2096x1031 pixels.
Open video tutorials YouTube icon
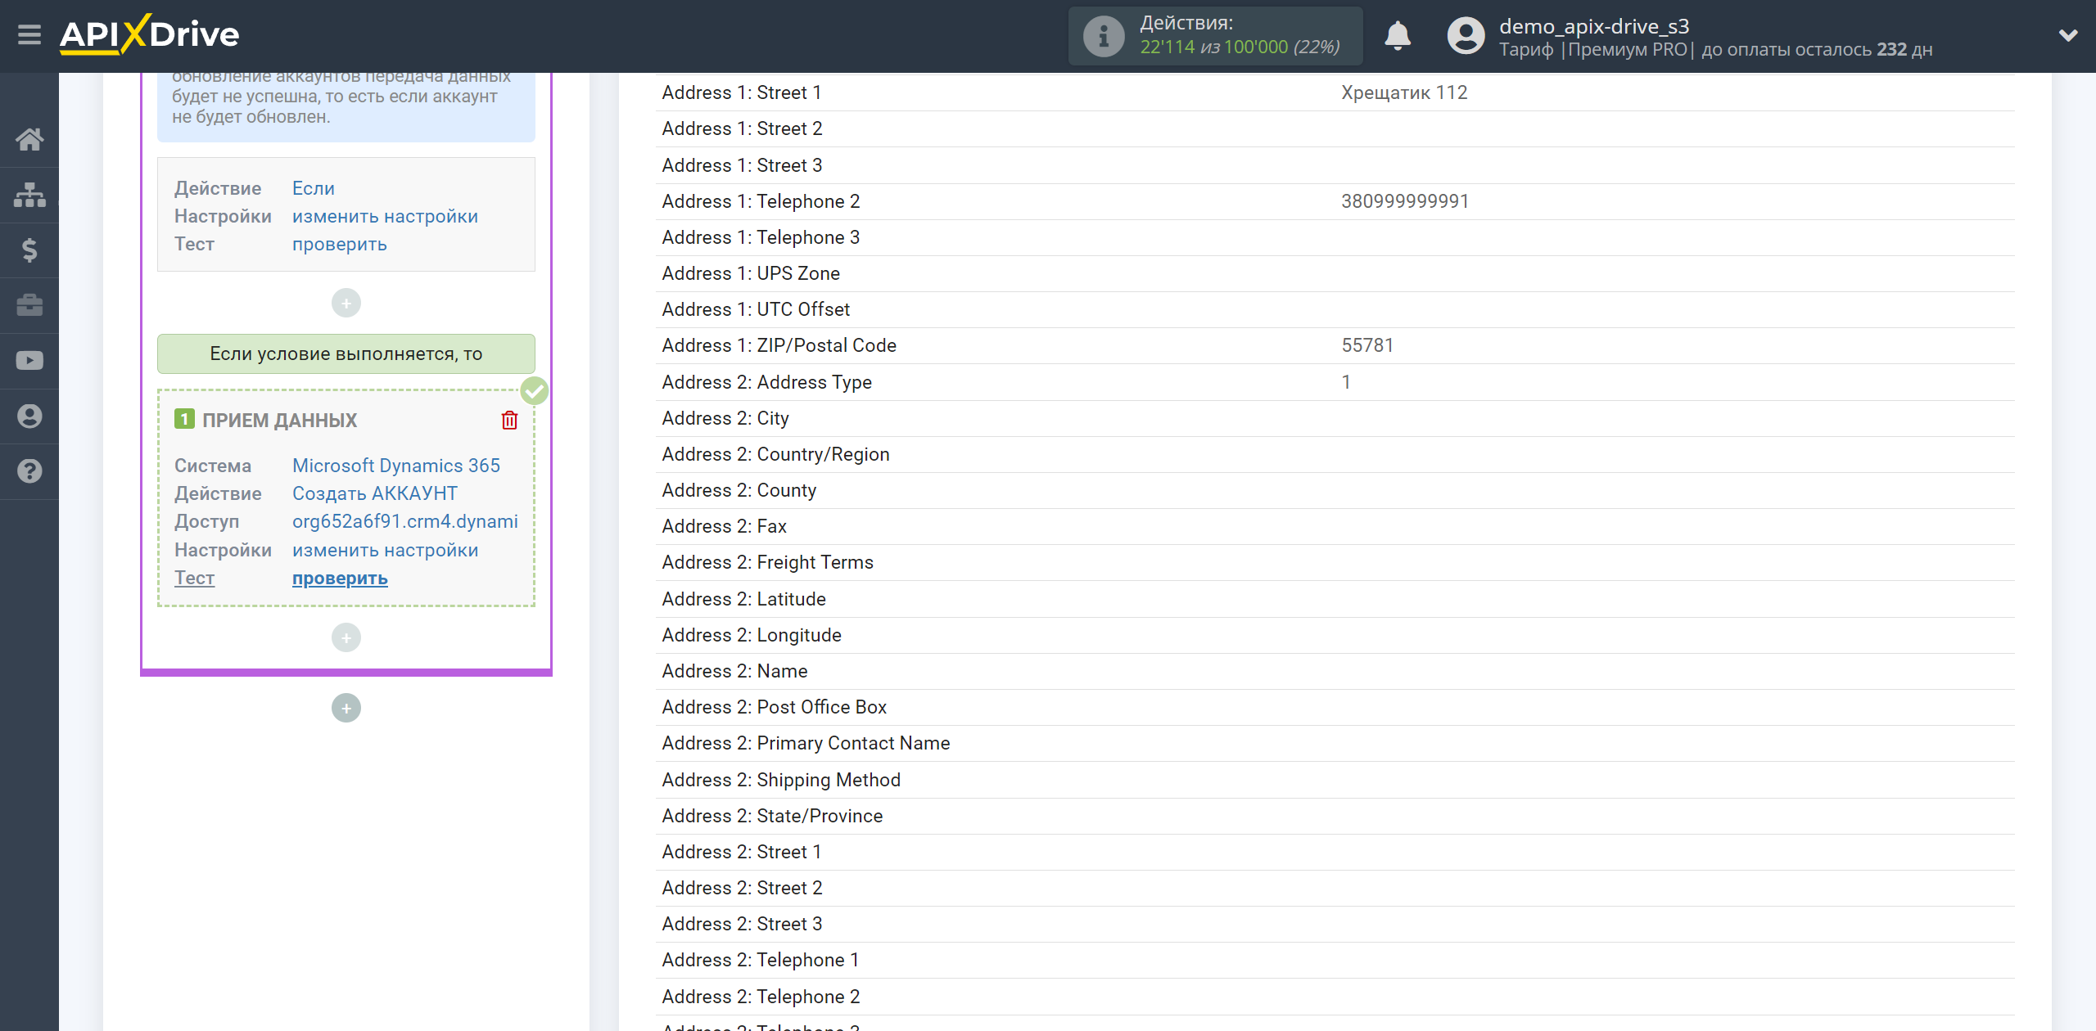pos(29,361)
